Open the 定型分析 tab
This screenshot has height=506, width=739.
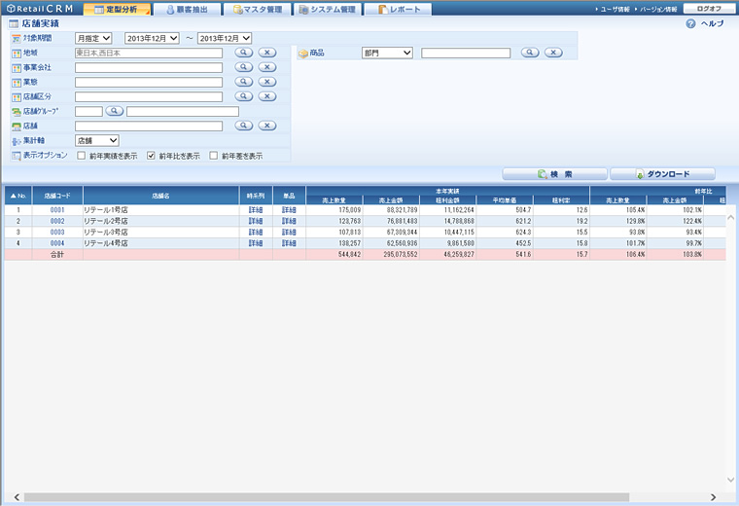pyautogui.click(x=117, y=9)
